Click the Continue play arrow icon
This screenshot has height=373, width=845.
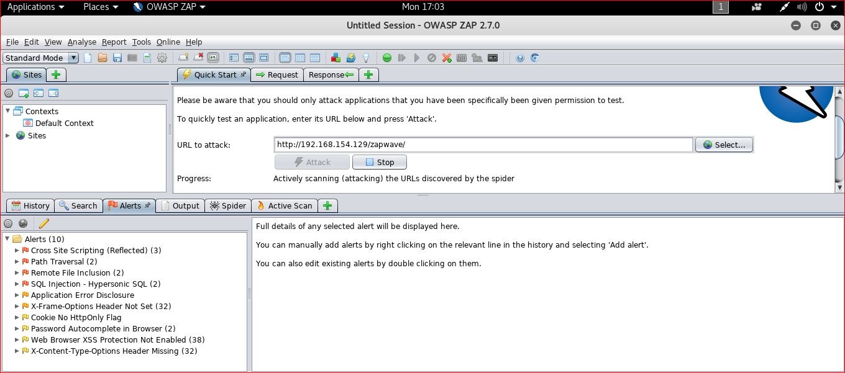click(x=417, y=58)
